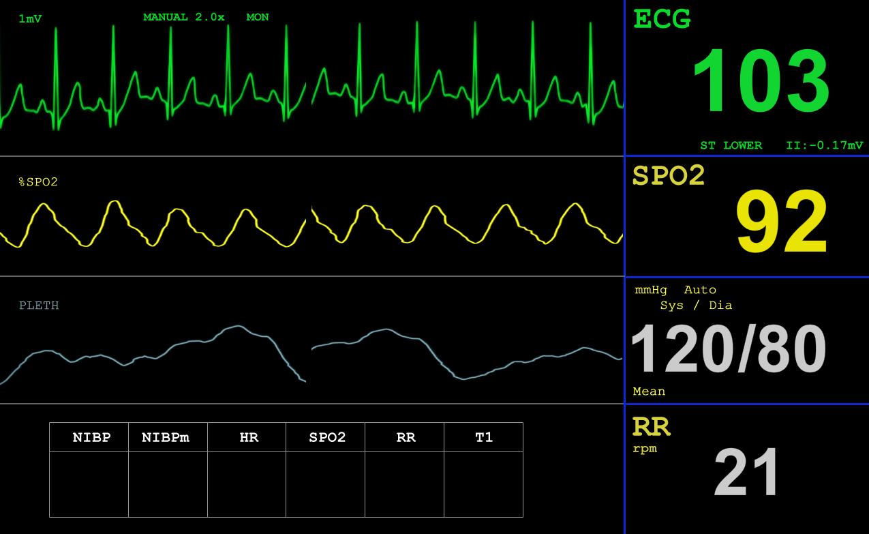
Task: Click the MANUAL 2.0x gain label
Action: point(183,17)
